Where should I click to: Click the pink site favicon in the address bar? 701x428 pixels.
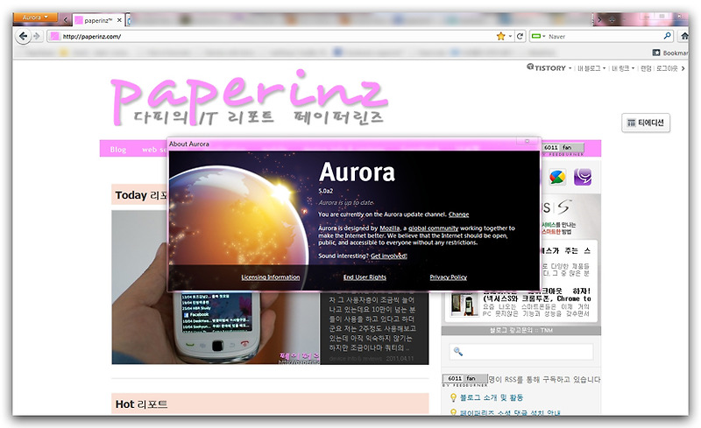click(x=54, y=36)
